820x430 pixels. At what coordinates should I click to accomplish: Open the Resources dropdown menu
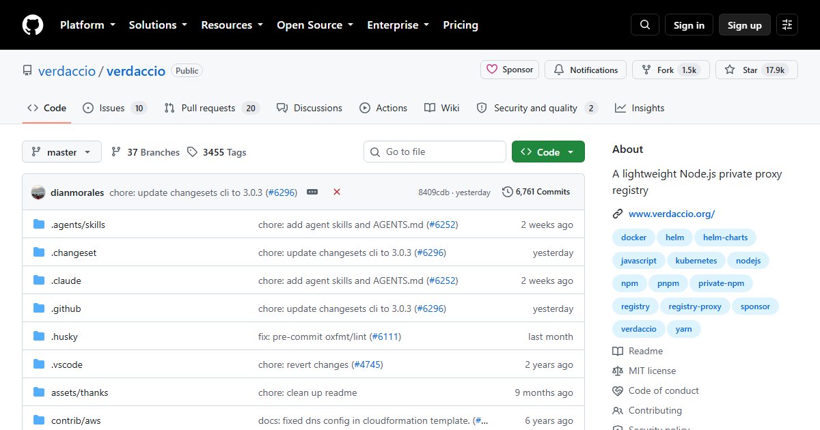232,25
